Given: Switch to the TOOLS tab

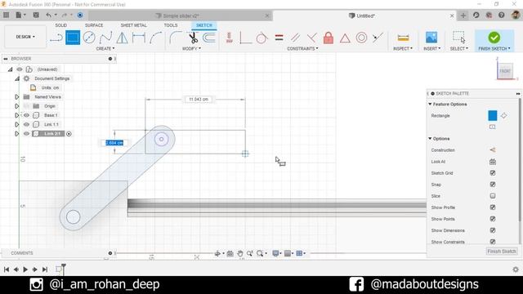Looking at the screenshot, I should coord(171,25).
